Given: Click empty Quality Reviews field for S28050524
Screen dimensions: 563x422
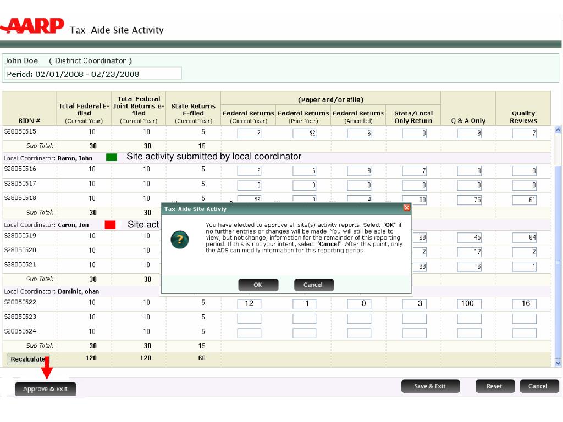Looking at the screenshot, I should click(524, 333).
